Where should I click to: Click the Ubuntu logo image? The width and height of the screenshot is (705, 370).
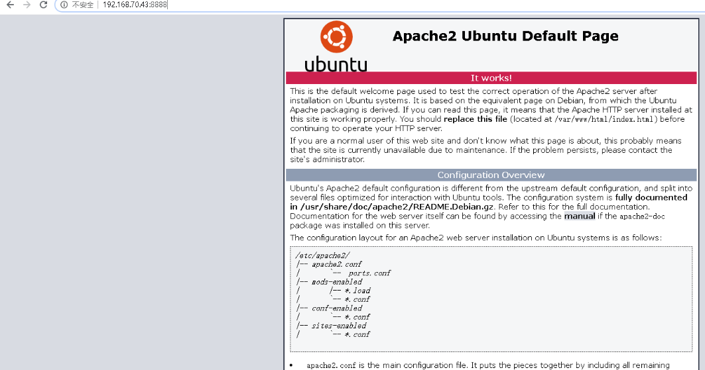click(336, 46)
